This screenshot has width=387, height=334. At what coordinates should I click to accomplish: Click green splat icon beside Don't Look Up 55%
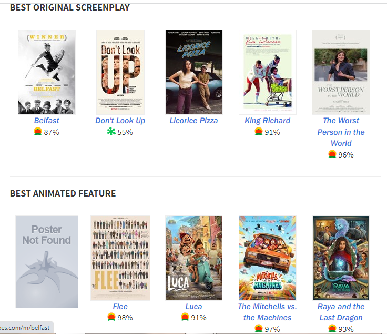(111, 131)
